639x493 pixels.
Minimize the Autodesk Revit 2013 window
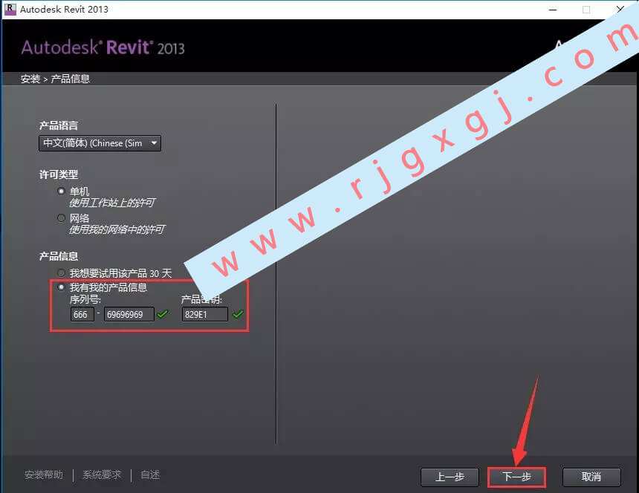point(553,10)
